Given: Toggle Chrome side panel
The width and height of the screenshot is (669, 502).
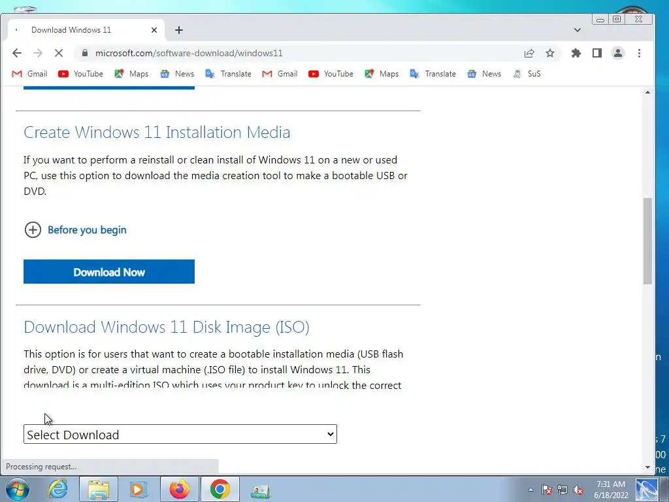Looking at the screenshot, I should pyautogui.click(x=597, y=53).
